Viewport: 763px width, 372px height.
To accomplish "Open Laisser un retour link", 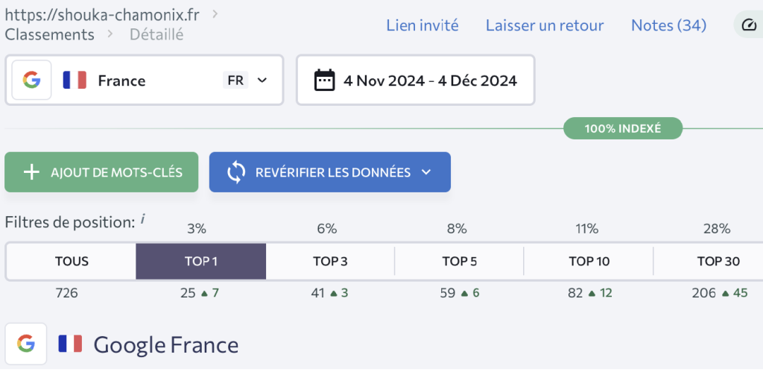I will (x=545, y=25).
